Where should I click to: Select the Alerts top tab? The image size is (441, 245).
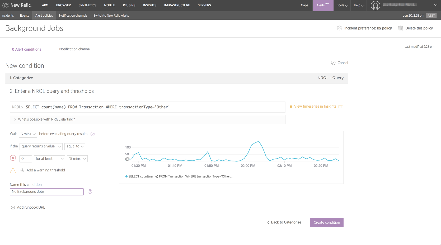pos(323,6)
